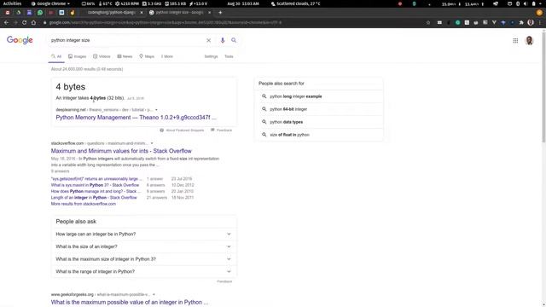546x307 pixels.
Task: Open Python Memory Management Theano link
Action: pos(136,118)
